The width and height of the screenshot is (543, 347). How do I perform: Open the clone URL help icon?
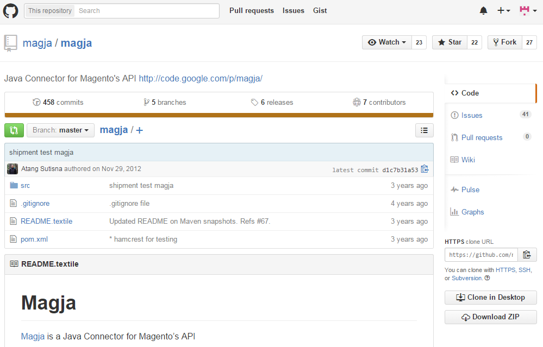click(x=487, y=278)
